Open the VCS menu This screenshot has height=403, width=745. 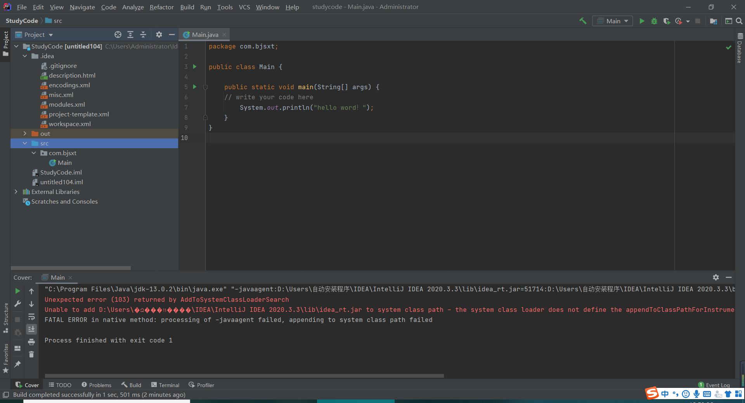click(x=244, y=7)
